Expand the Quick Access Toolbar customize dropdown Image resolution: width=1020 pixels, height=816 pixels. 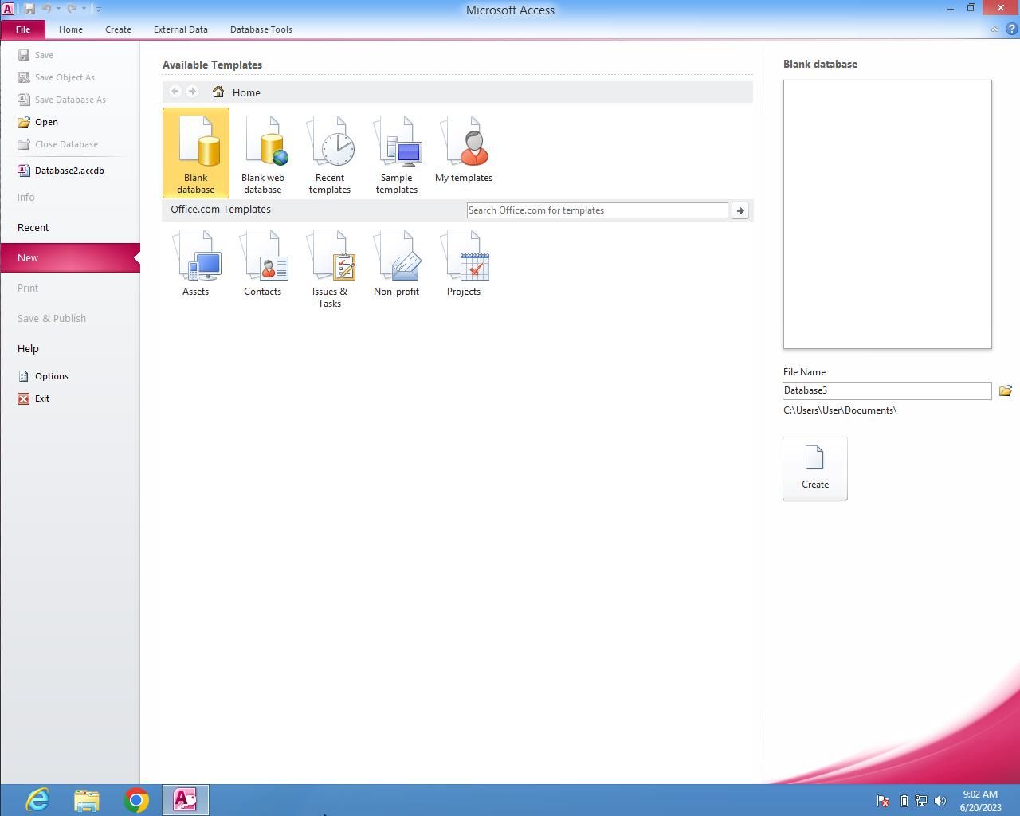98,9
